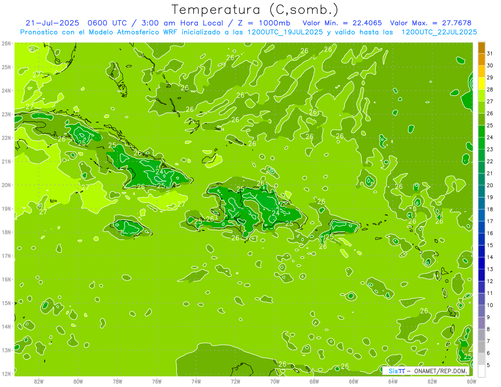Click the 64W longitude axis label
The width and height of the screenshot is (501, 387).
(x=393, y=381)
